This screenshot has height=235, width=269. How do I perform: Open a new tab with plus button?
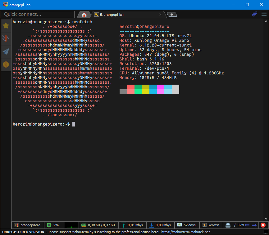[x=172, y=15]
